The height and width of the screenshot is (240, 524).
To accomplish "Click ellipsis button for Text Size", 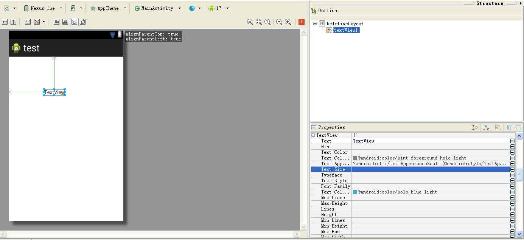I will [x=512, y=169].
